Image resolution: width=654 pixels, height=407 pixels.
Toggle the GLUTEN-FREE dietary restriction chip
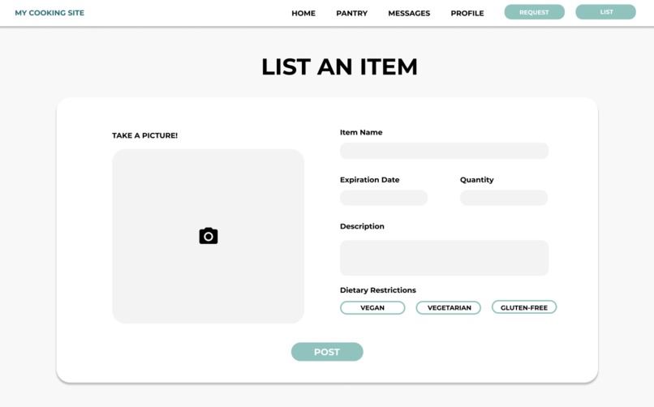pyautogui.click(x=524, y=307)
